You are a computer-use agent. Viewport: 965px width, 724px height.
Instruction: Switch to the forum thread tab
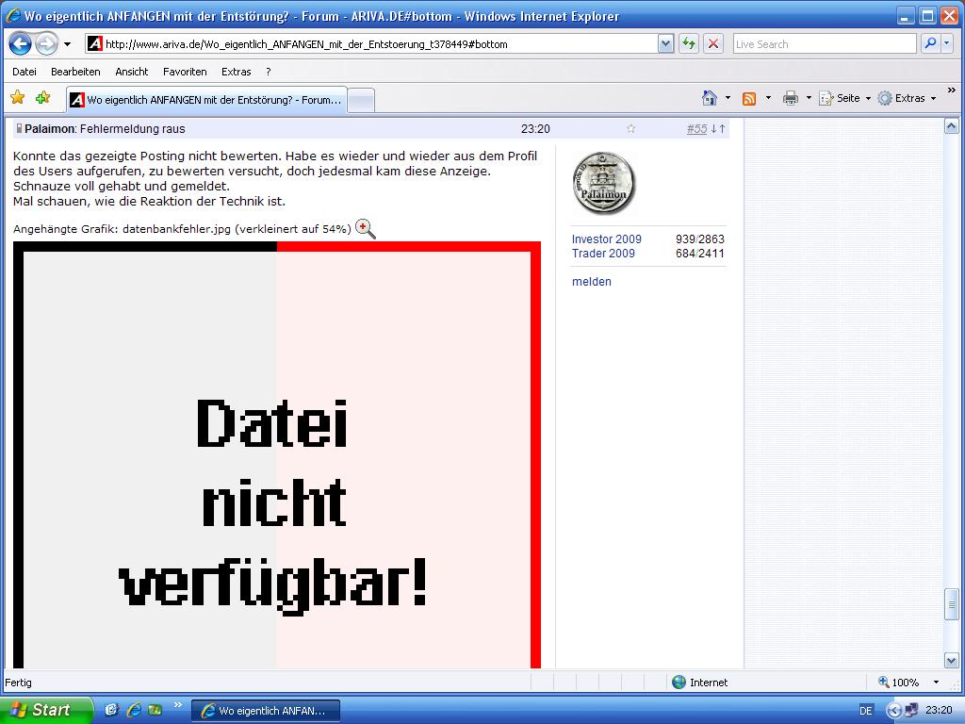(207, 98)
